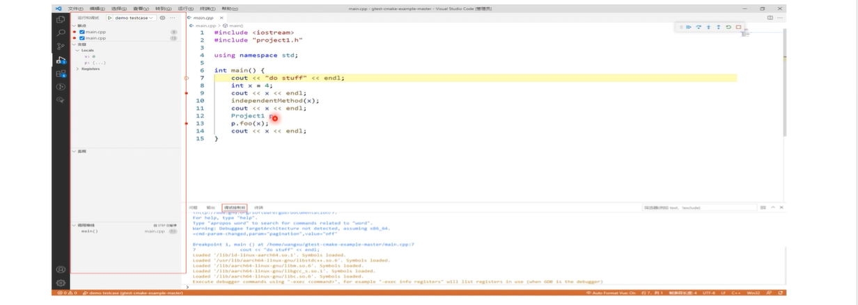The image size is (858, 305).
Task: Open the Go menu
Action: (163, 8)
